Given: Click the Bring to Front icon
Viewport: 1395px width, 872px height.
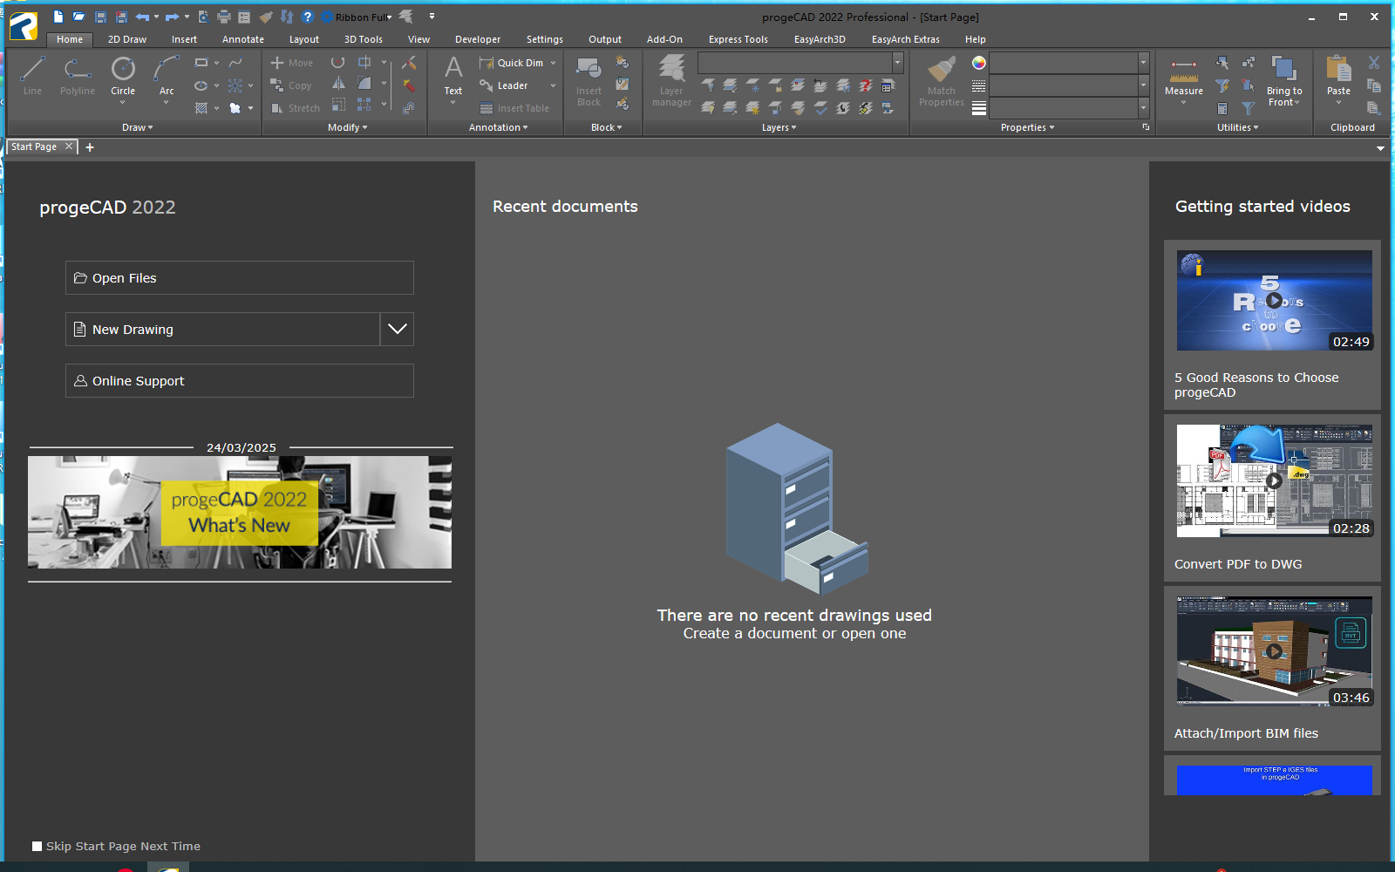Looking at the screenshot, I should 1284,81.
